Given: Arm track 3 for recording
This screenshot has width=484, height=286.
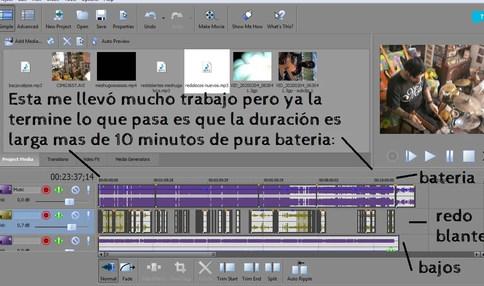Looking at the screenshot, I should tap(46, 215).
